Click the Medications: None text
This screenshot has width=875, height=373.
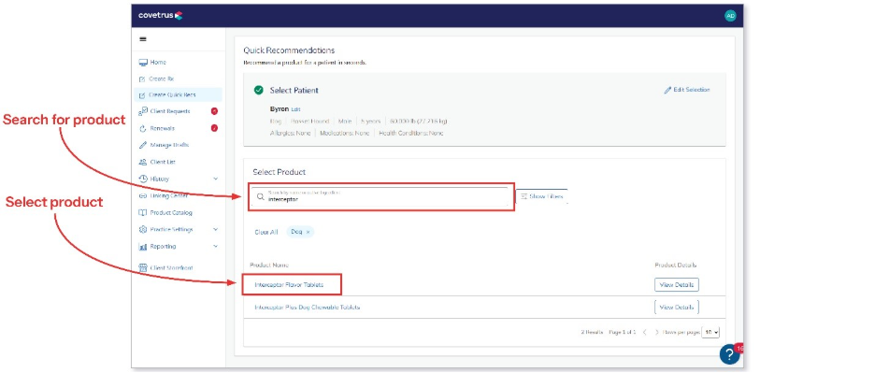point(344,134)
